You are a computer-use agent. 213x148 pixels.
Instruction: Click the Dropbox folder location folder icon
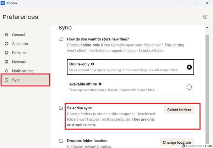point(61,141)
